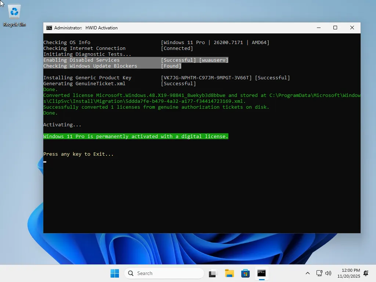The width and height of the screenshot is (376, 282).
Task: Open network status in system tray
Action: click(319, 273)
